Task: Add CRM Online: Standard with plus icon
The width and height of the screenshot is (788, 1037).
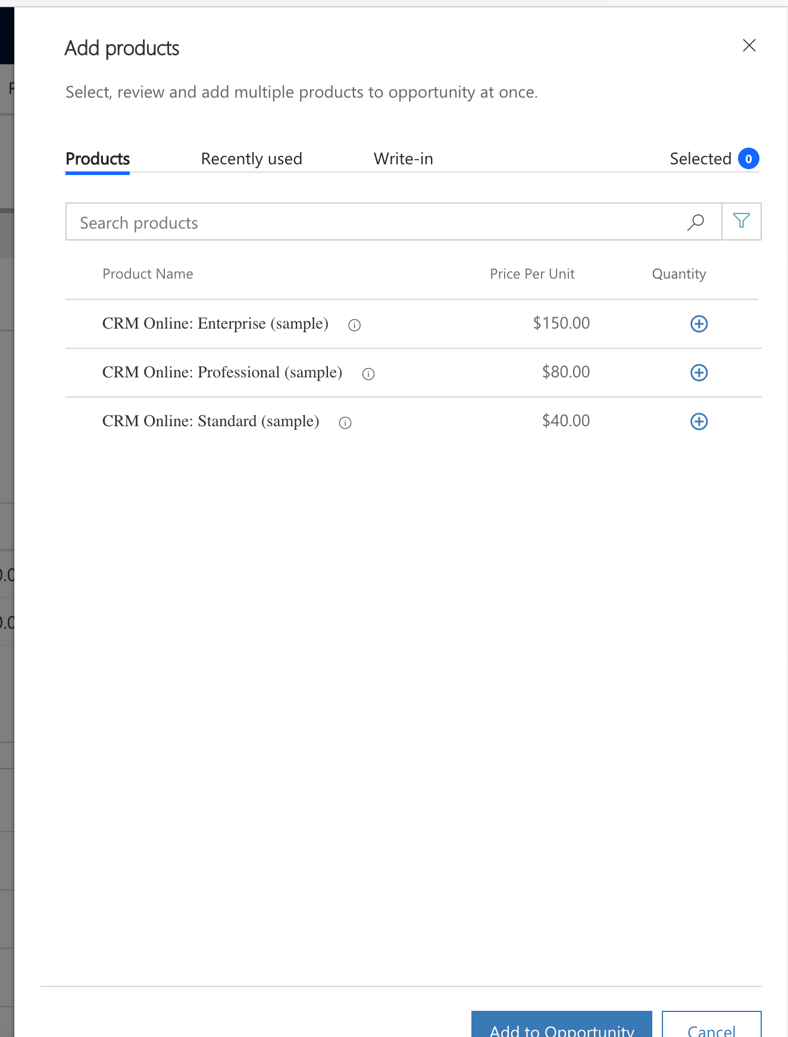Action: point(699,421)
